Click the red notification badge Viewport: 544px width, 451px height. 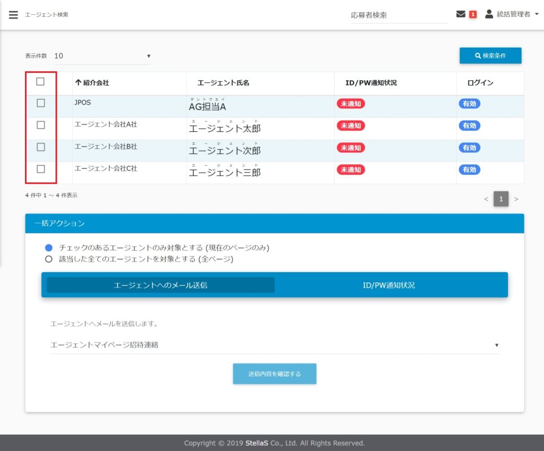click(473, 15)
